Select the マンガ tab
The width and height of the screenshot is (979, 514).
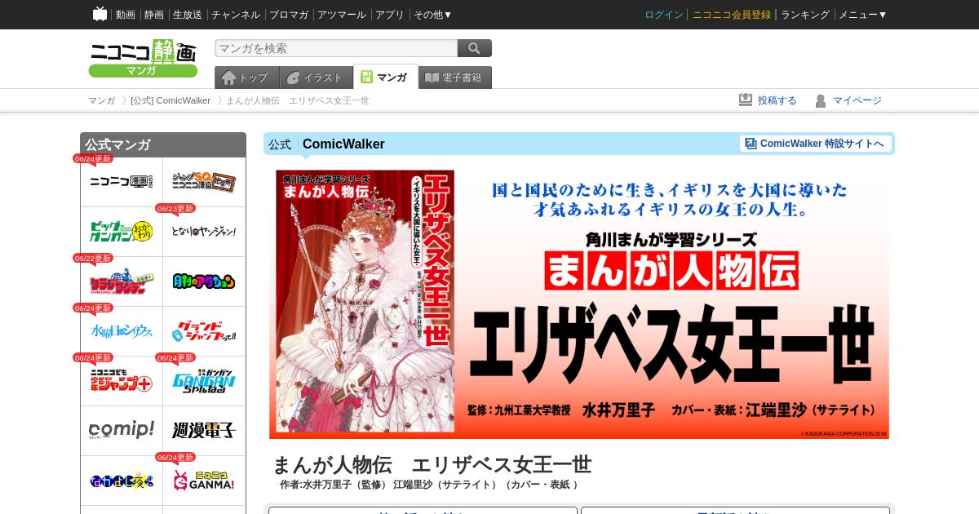[385, 77]
